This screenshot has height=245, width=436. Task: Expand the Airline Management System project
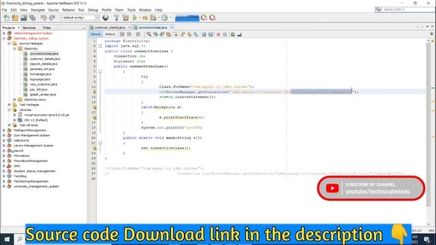pyautogui.click(x=4, y=33)
